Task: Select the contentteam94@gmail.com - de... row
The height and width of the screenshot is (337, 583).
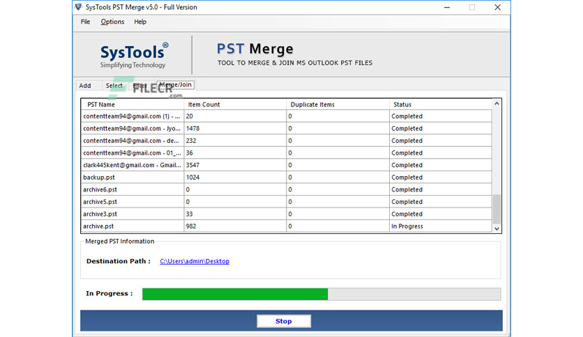Action: (x=287, y=141)
